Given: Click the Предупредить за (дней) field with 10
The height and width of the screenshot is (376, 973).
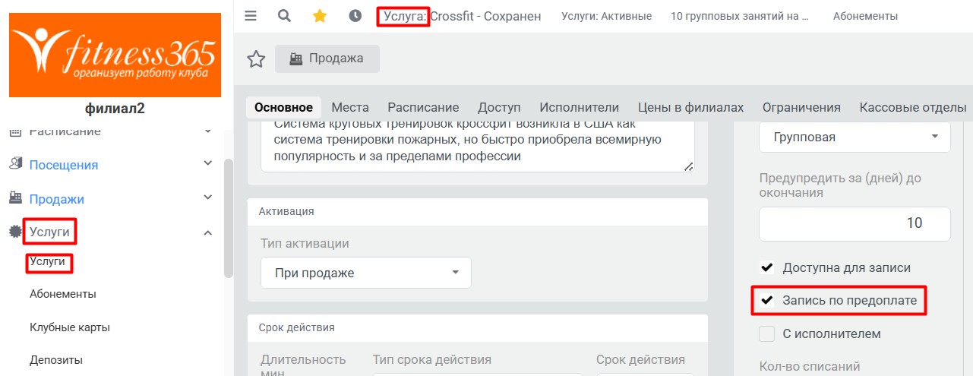Looking at the screenshot, I should pos(855,223).
